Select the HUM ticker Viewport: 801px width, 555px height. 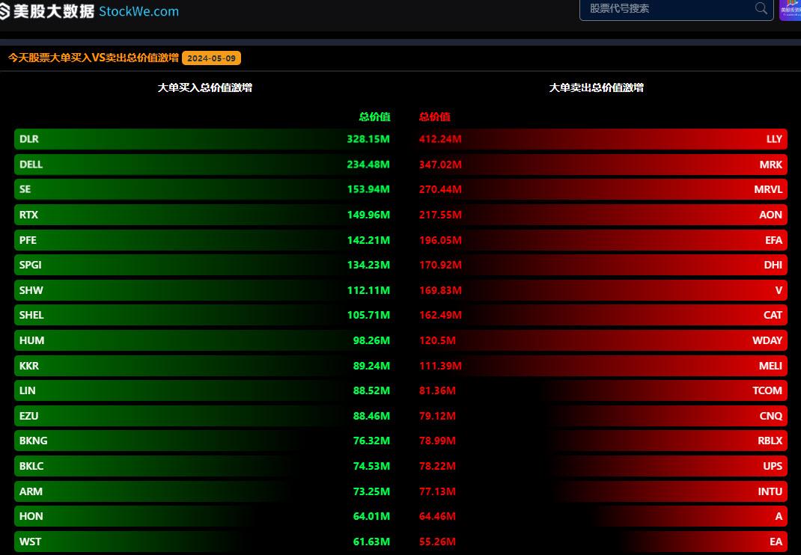click(x=31, y=340)
